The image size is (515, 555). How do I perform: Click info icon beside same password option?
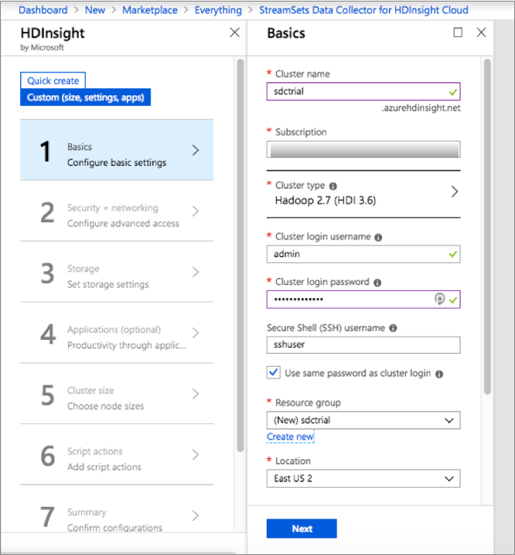pos(439,374)
